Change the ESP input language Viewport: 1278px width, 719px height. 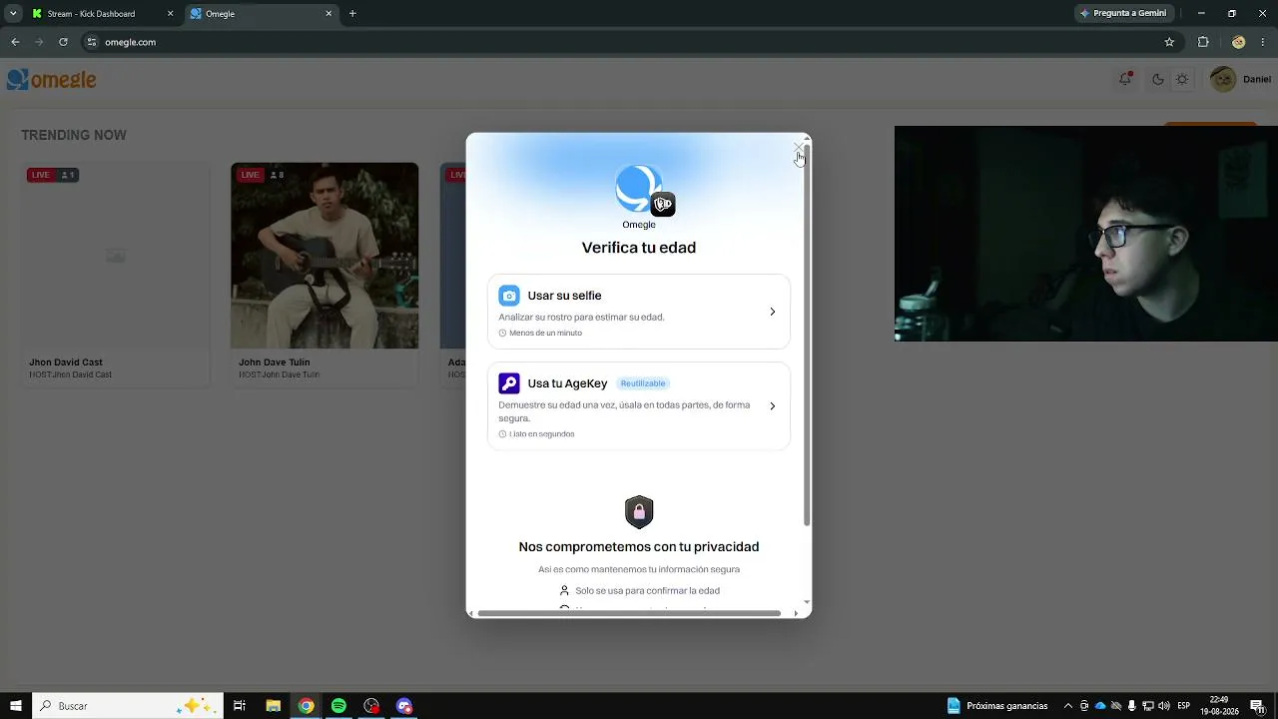click(1184, 706)
